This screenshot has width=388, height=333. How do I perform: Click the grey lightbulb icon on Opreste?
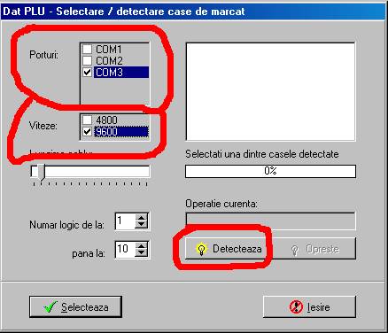click(x=294, y=250)
